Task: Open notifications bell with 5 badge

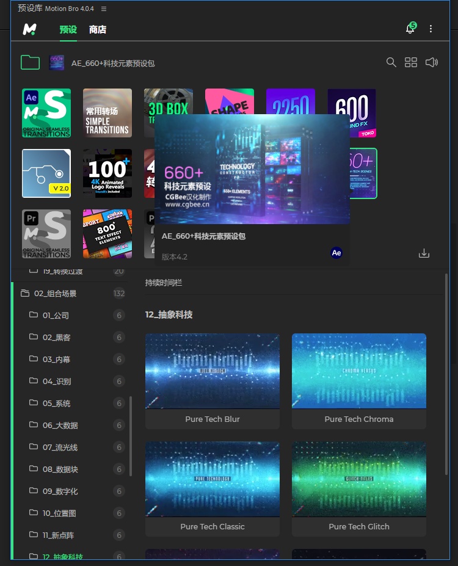Action: (x=411, y=28)
